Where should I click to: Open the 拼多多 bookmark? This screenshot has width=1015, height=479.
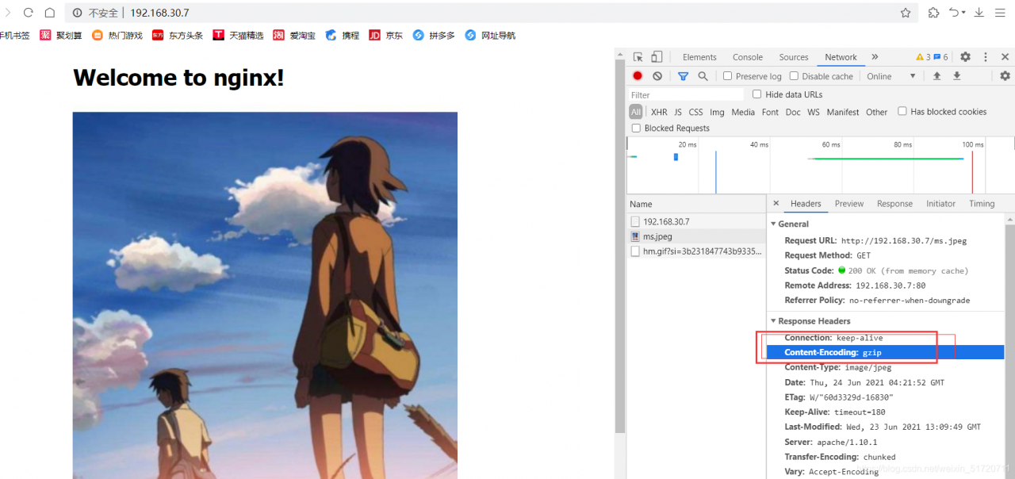pos(435,35)
